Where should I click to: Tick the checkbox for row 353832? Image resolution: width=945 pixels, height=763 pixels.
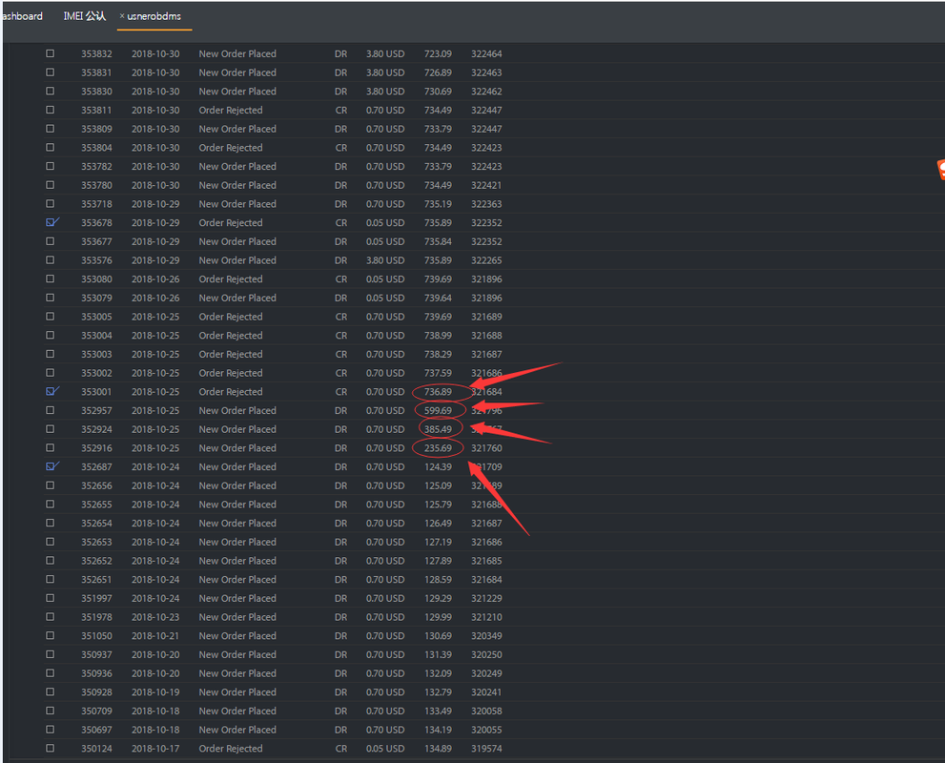coord(50,53)
